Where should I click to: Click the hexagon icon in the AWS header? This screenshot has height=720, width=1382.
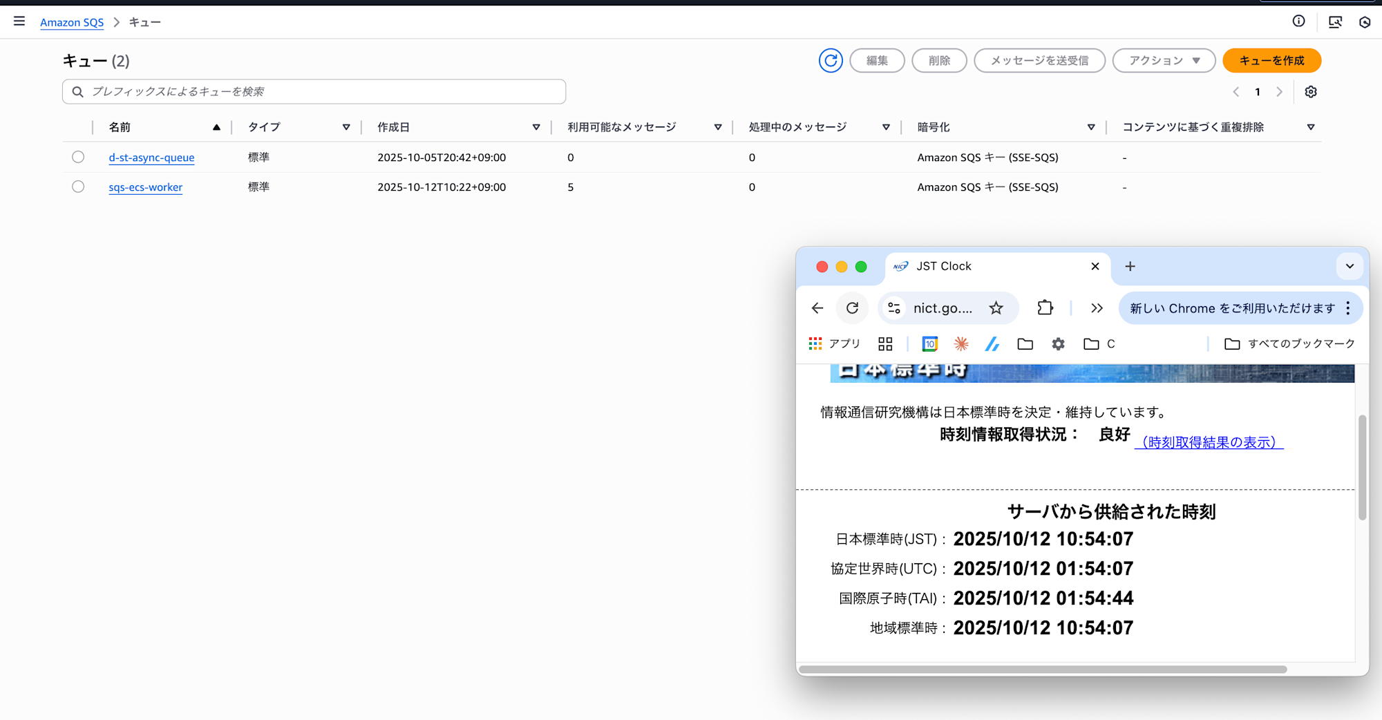(x=1365, y=22)
